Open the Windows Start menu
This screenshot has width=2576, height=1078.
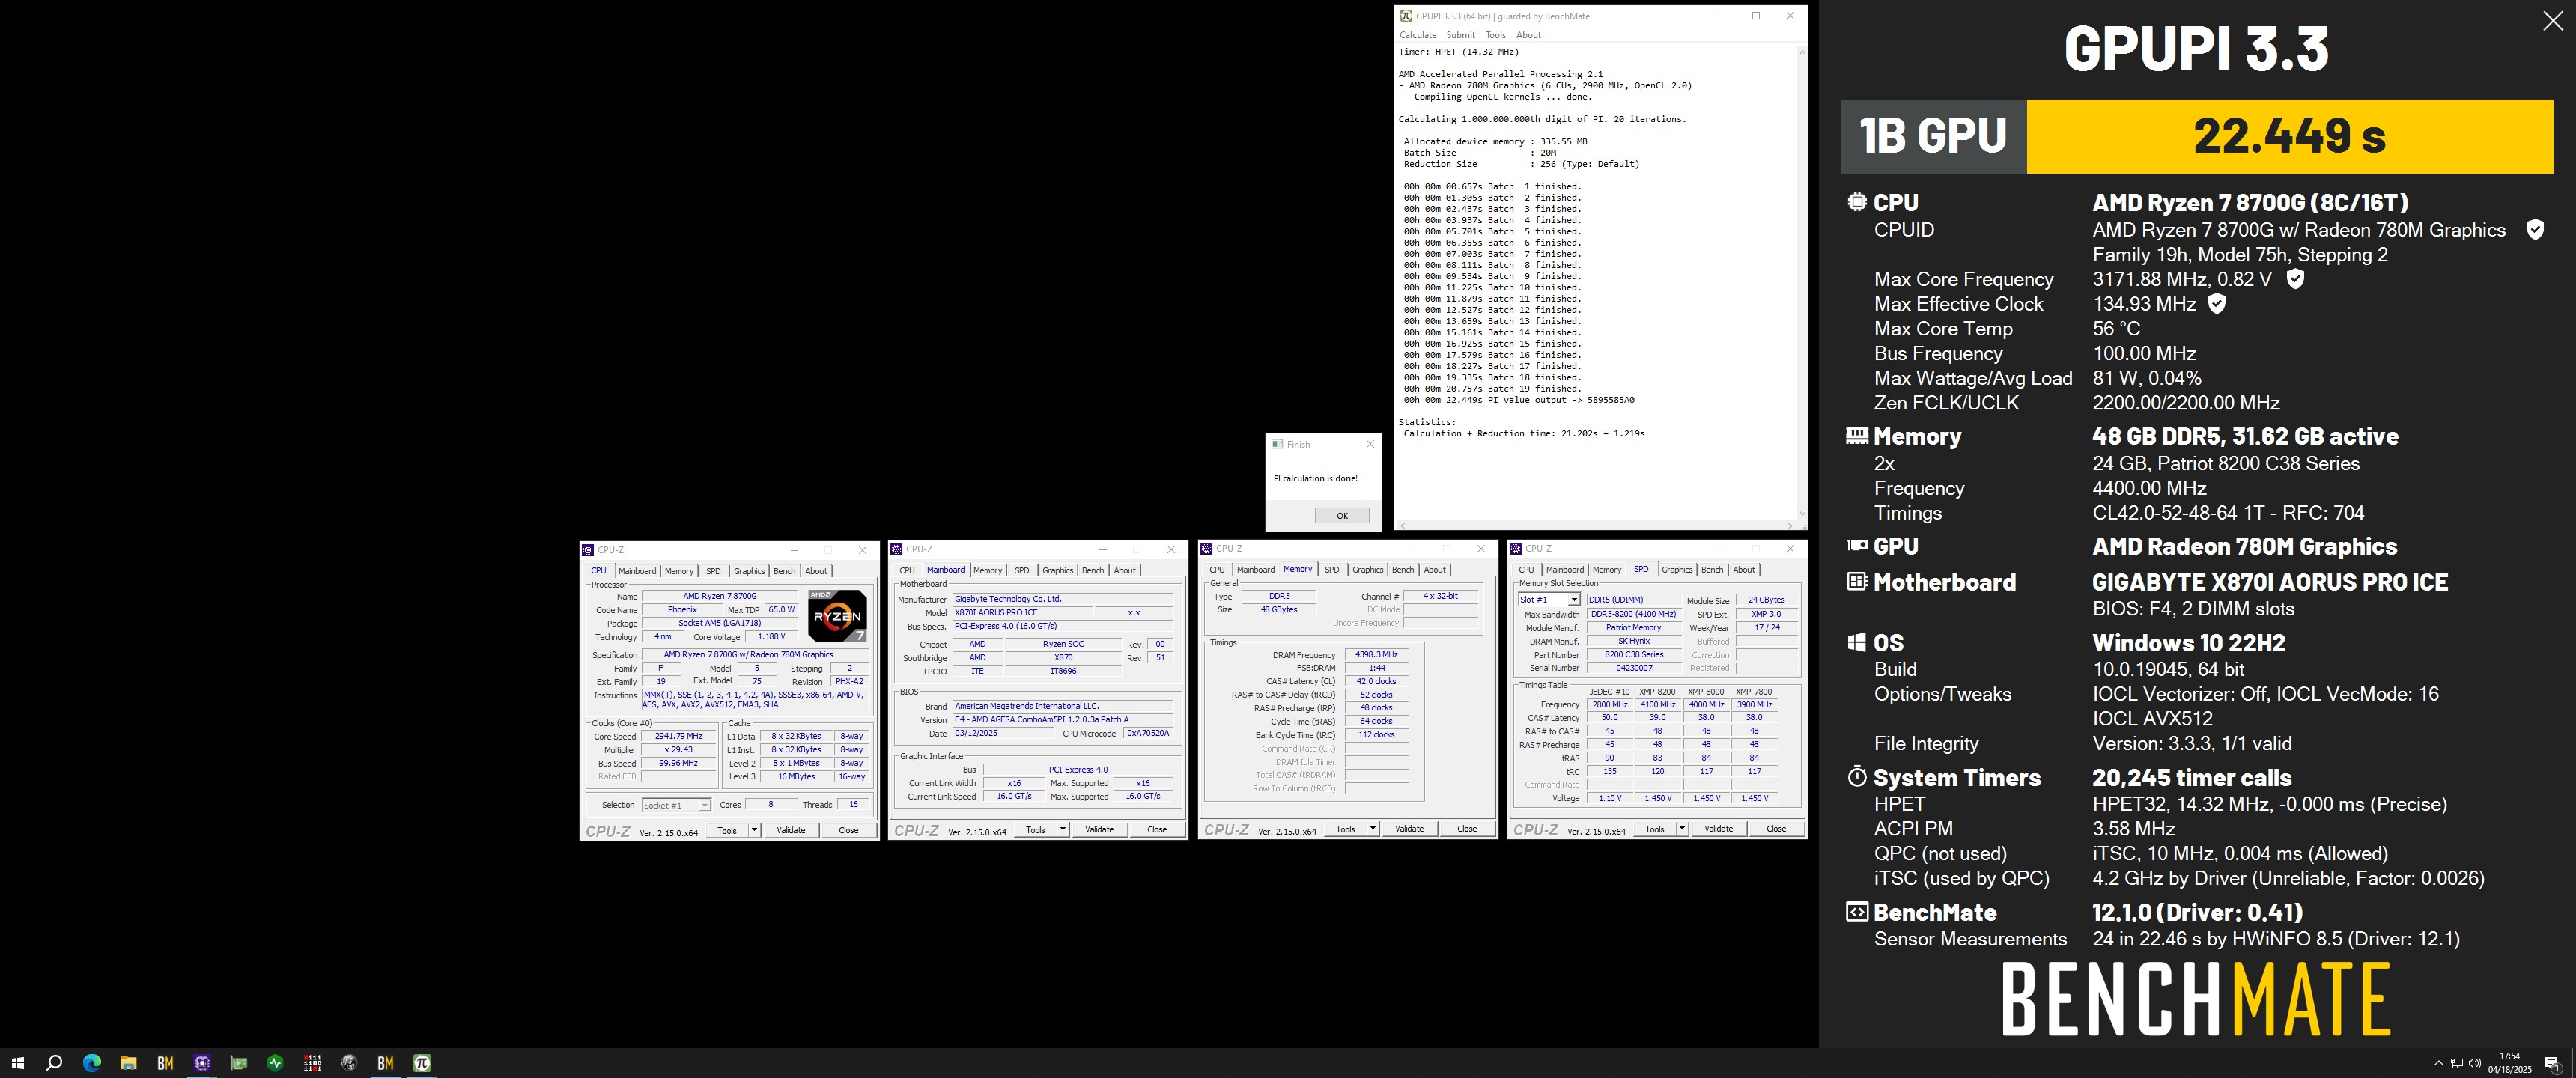tap(17, 1063)
